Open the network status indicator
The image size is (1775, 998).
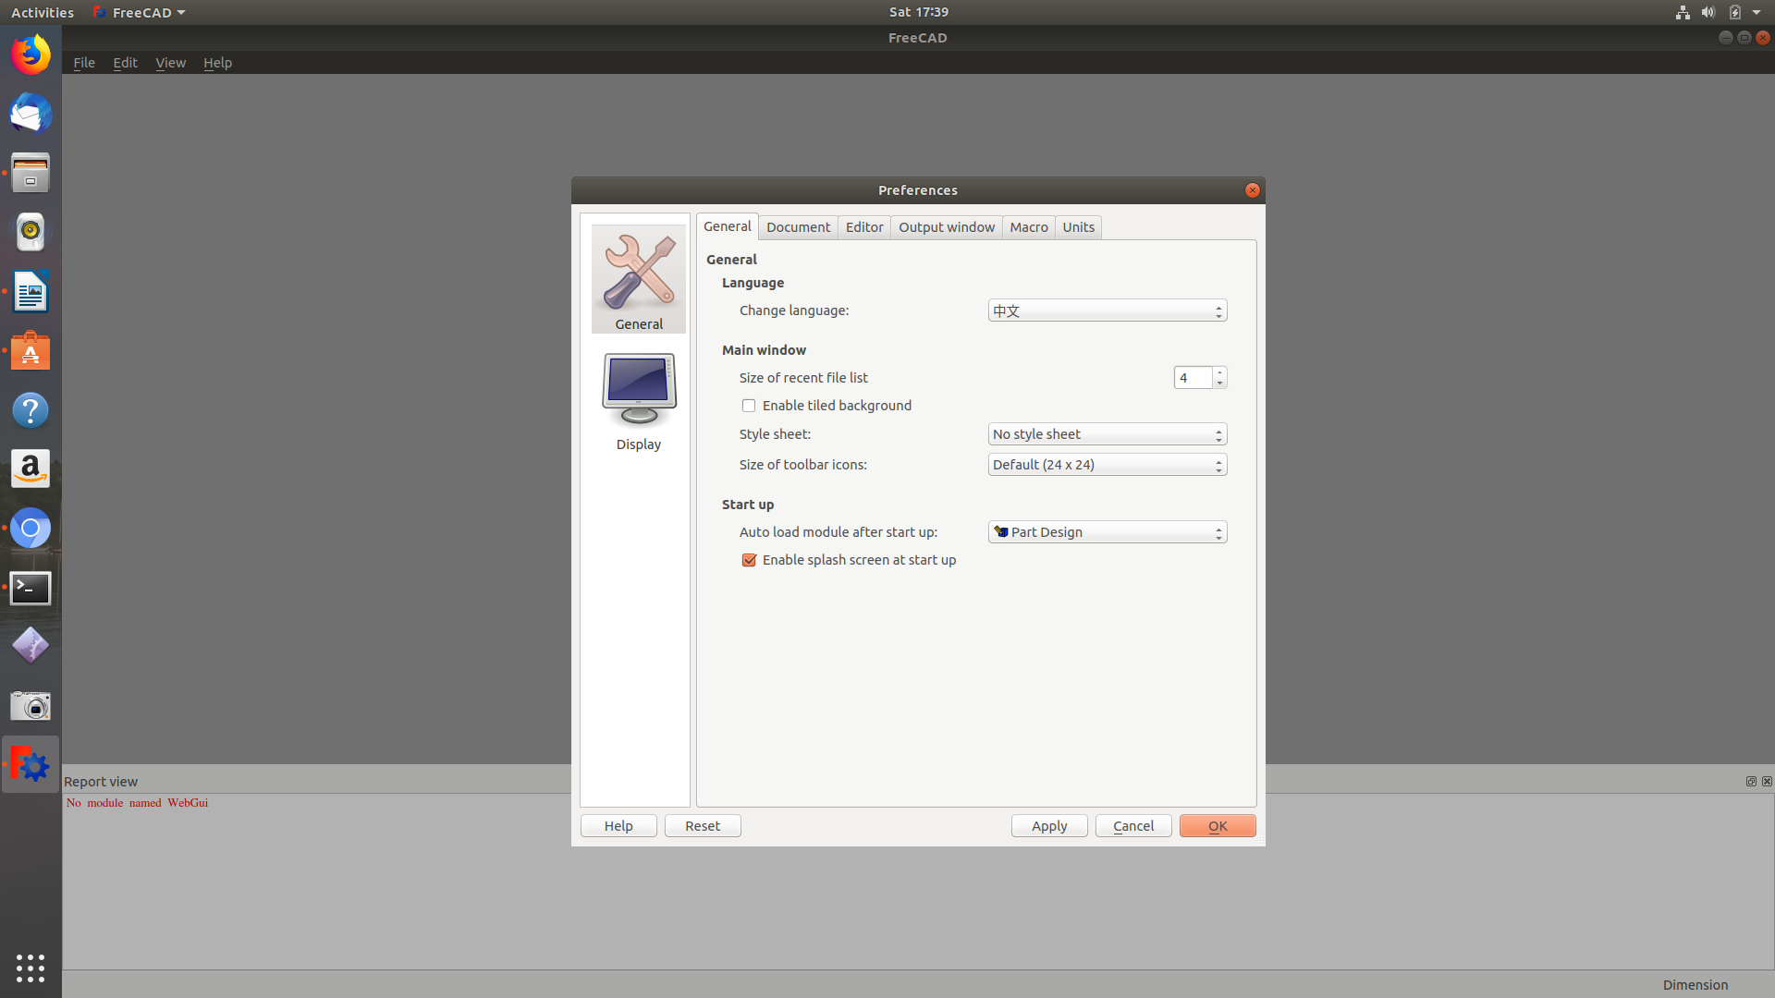click(1683, 12)
